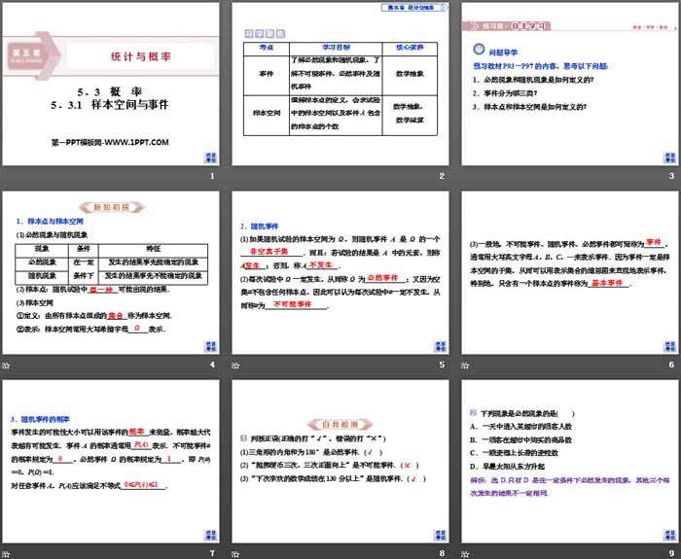Click the animation star icon under slide 5

pyautogui.click(x=235, y=365)
